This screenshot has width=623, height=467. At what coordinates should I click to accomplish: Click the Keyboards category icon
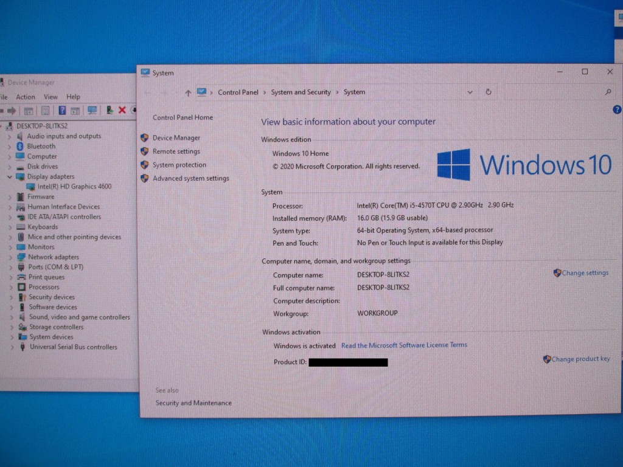[x=21, y=227]
